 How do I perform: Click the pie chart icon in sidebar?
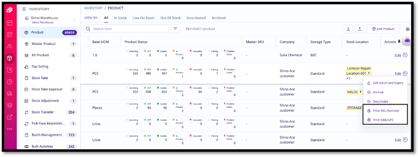coord(10,82)
